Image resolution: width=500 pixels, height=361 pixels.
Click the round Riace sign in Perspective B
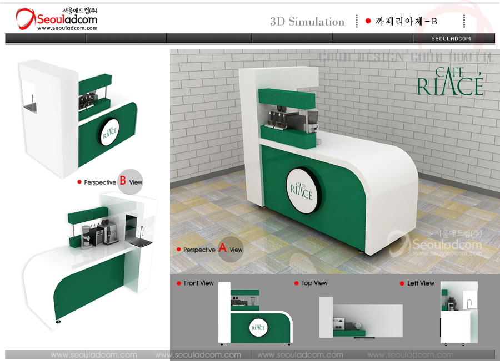[109, 133]
